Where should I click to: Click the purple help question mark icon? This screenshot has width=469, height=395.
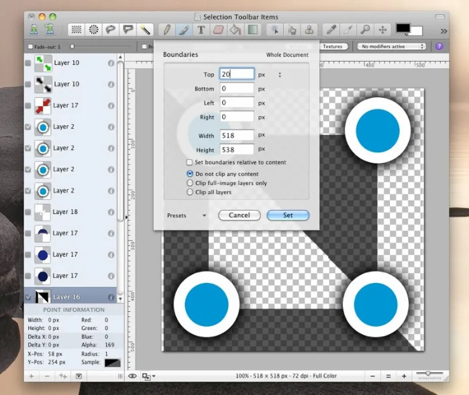(439, 46)
